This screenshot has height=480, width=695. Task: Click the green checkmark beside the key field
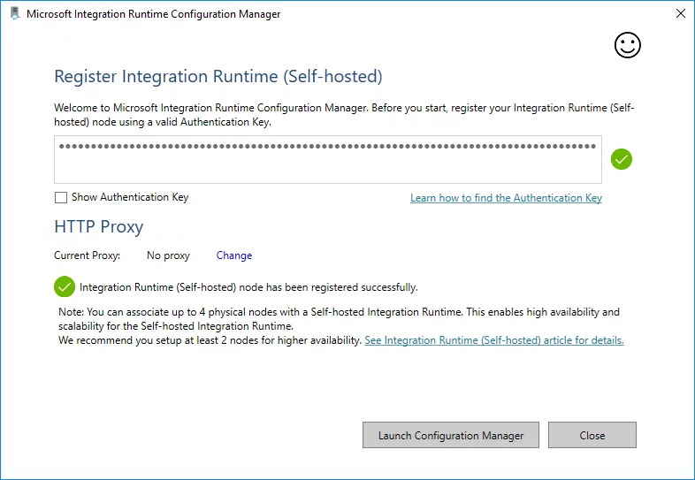(622, 159)
